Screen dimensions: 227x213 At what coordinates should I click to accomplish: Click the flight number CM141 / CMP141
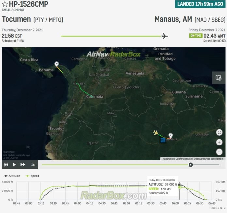coord(13,10)
